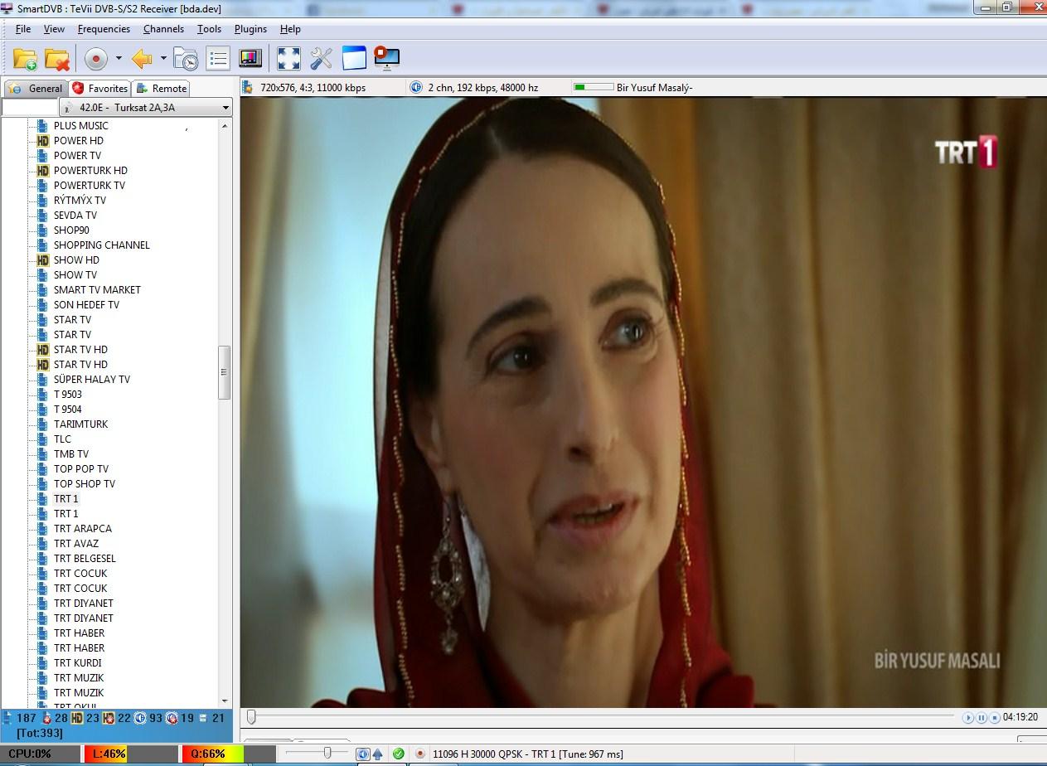Open the back arrow dropdown menu
This screenshot has height=766, width=1047.
163,59
